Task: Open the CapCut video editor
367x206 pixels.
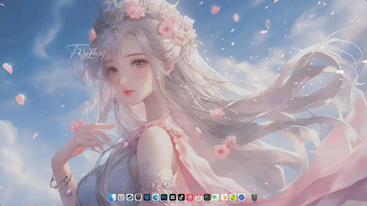Action: point(172,197)
